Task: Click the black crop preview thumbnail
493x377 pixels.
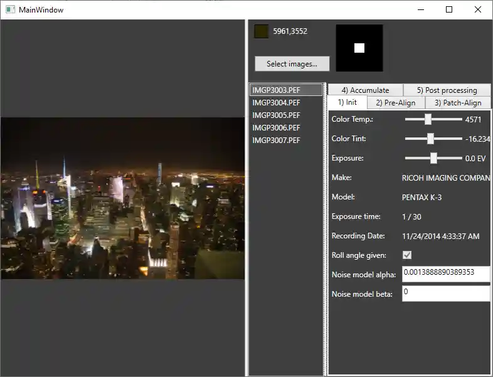Action: coord(359,48)
